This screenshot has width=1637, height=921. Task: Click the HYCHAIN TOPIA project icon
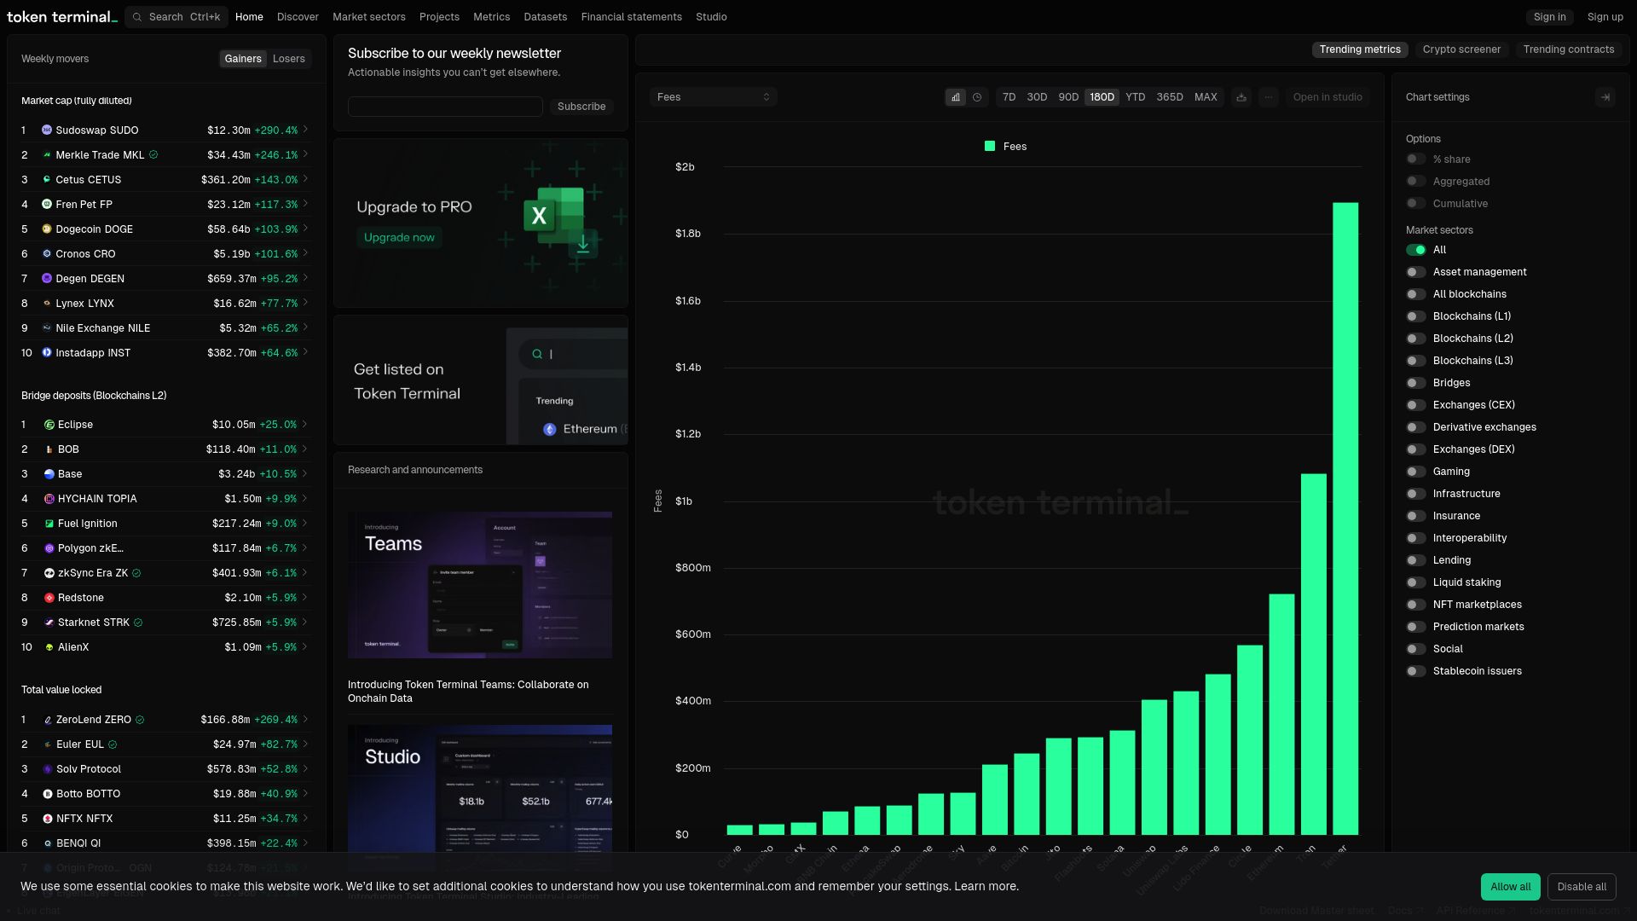tap(49, 499)
